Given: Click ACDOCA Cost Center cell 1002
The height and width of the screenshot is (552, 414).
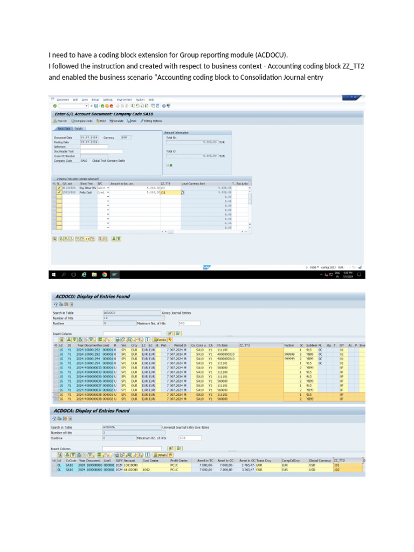Looking at the screenshot, I should [156, 470].
